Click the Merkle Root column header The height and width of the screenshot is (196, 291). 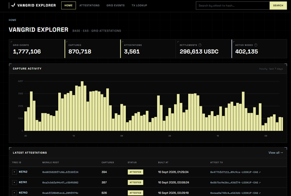[50, 162]
